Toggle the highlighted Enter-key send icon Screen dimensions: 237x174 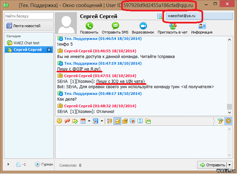tap(117, 121)
